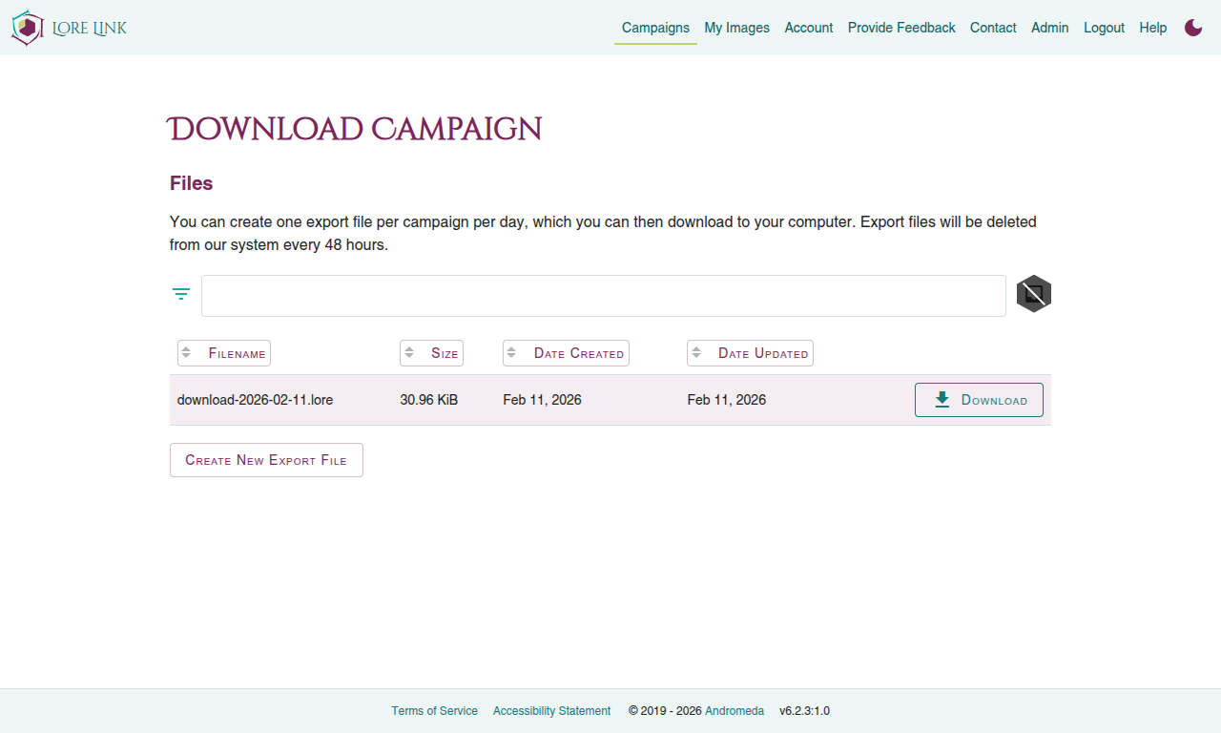Click the download arrow icon on the Download button

point(942,399)
